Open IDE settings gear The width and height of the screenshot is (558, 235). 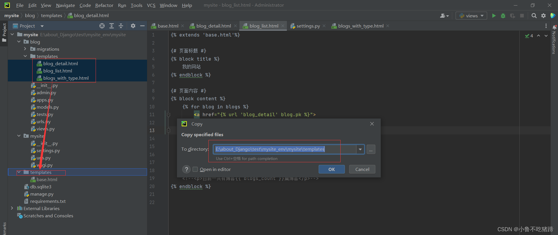point(543,16)
